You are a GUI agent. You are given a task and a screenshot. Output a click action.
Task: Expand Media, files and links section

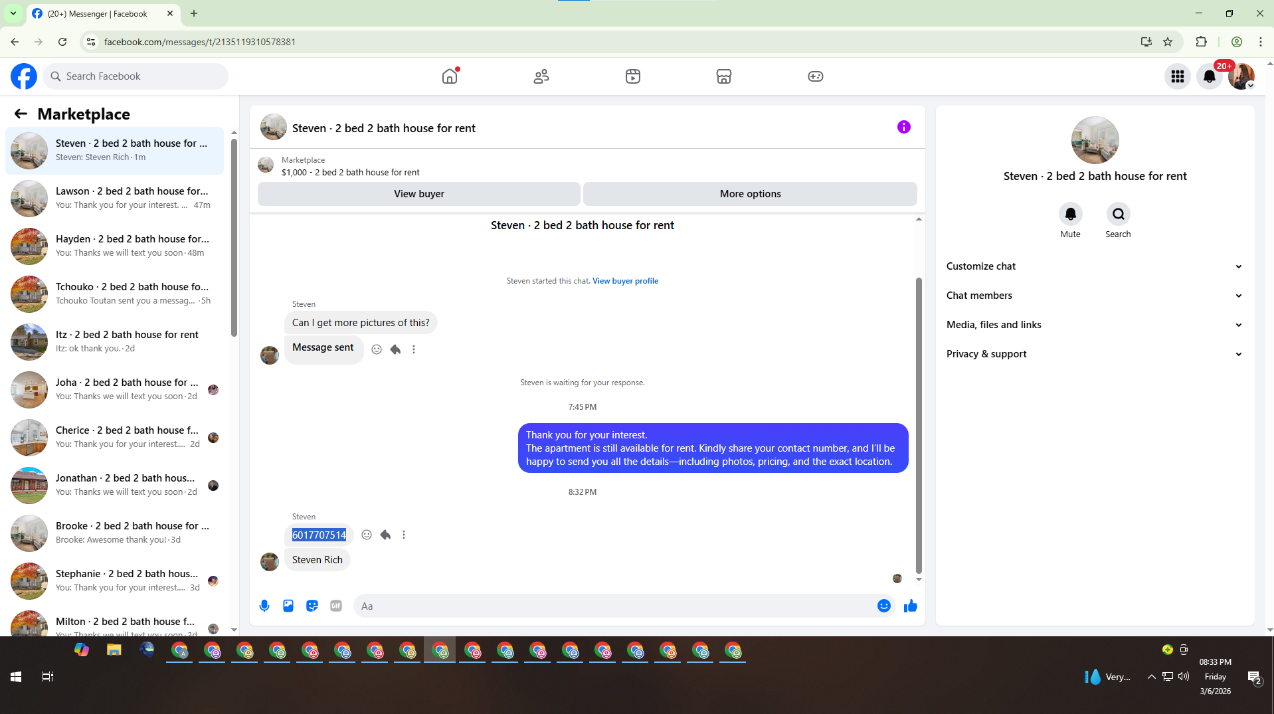point(1095,325)
